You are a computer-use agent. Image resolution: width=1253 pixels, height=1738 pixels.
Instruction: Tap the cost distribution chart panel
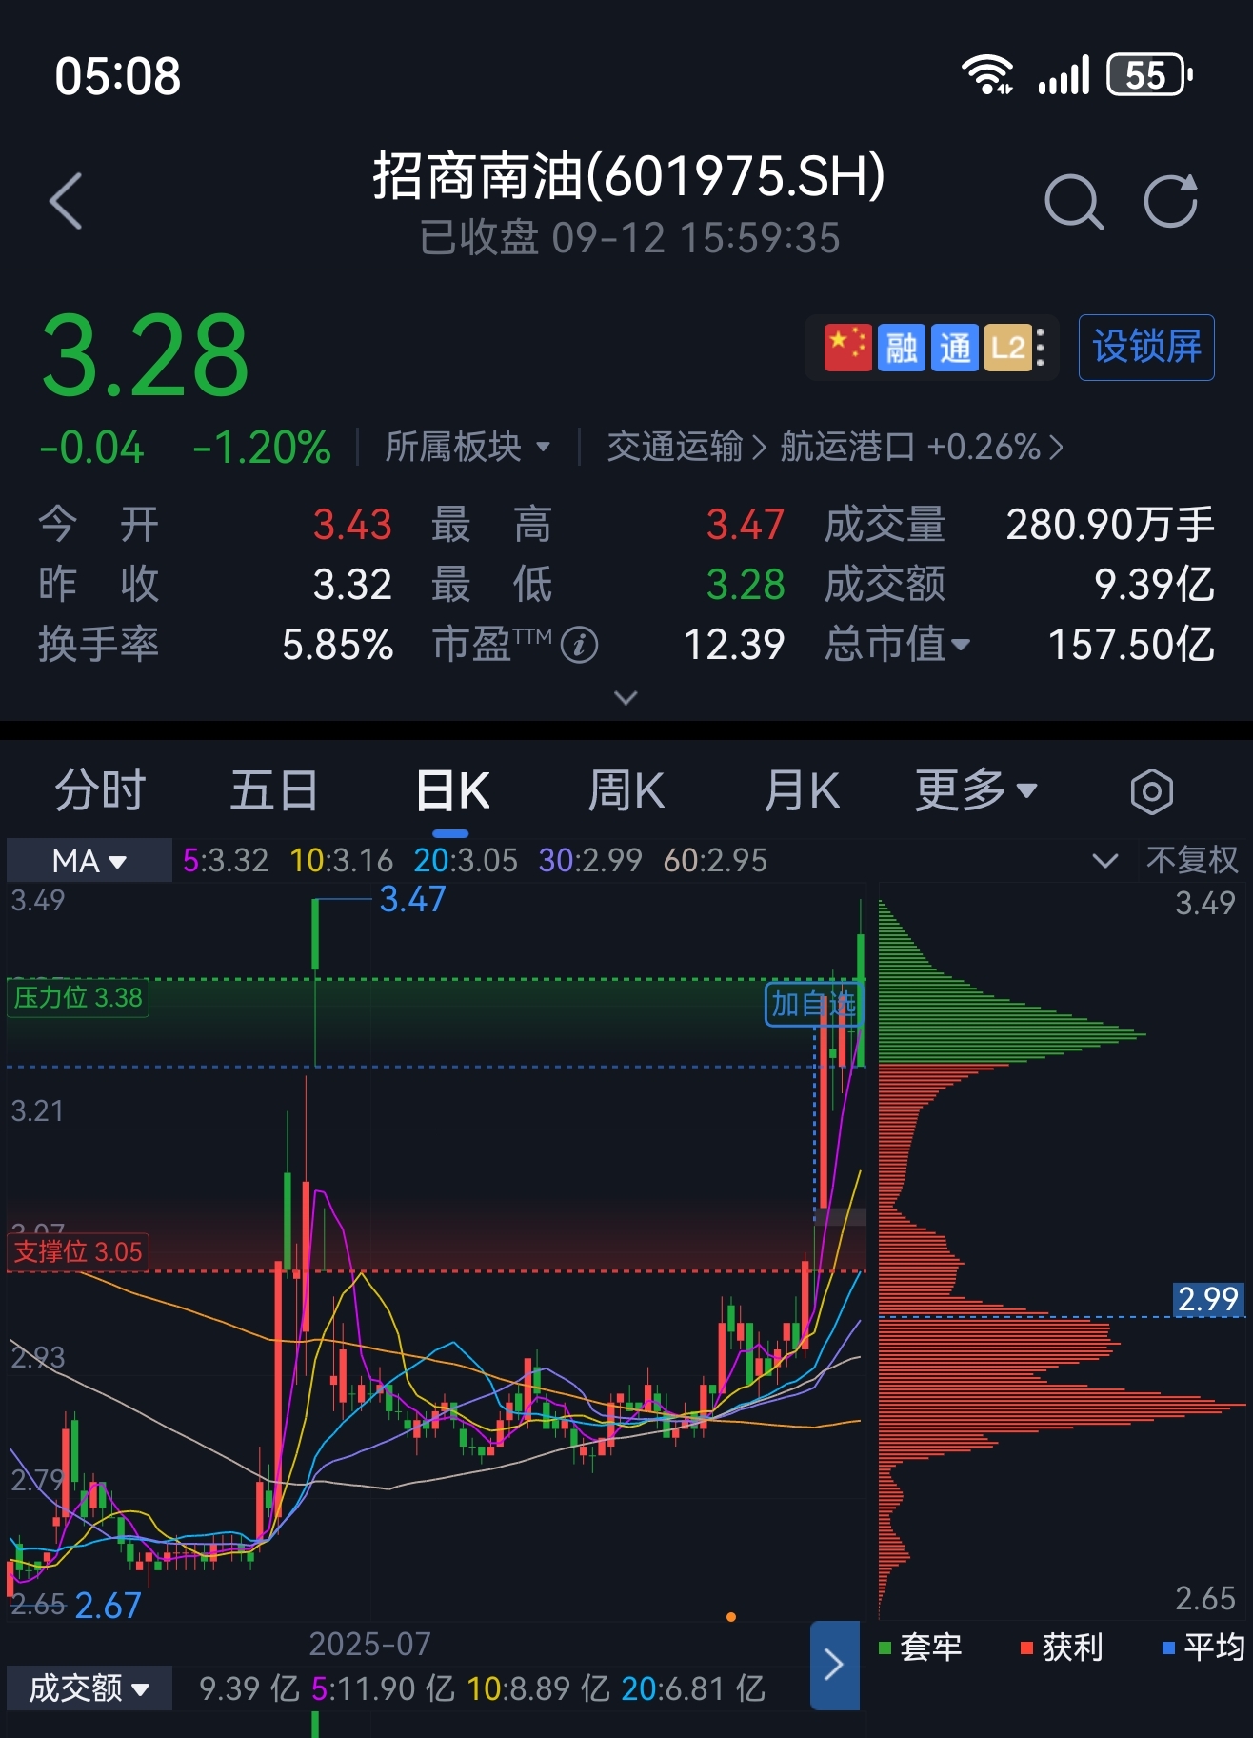click(1062, 1251)
